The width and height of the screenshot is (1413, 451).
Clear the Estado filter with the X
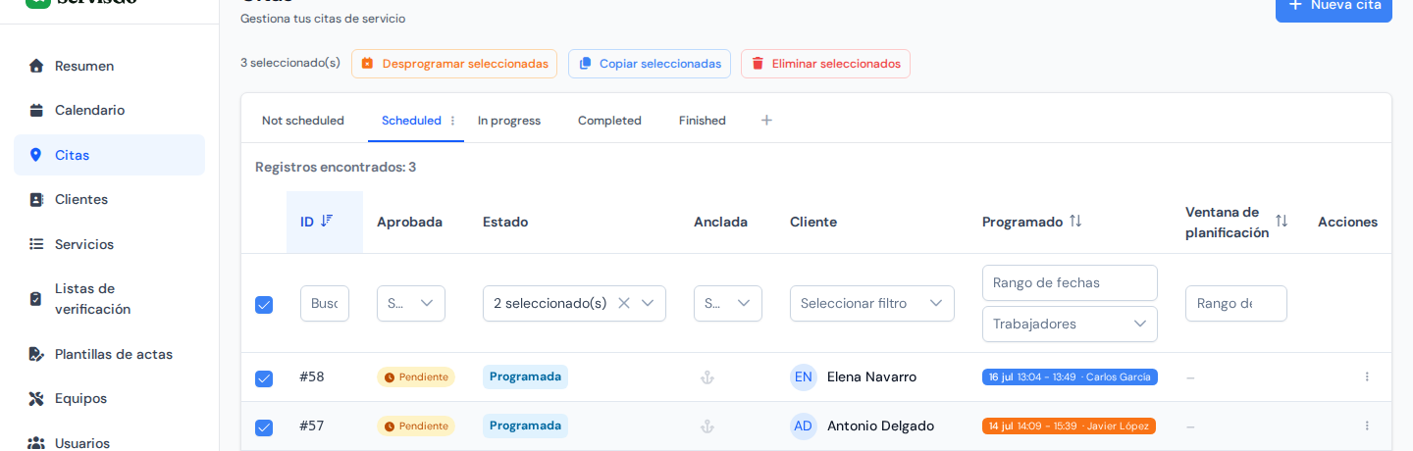pyautogui.click(x=623, y=303)
